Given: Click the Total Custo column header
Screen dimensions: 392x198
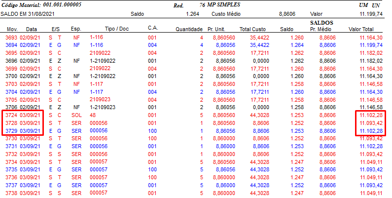Looking at the screenshot, I should (252, 29).
